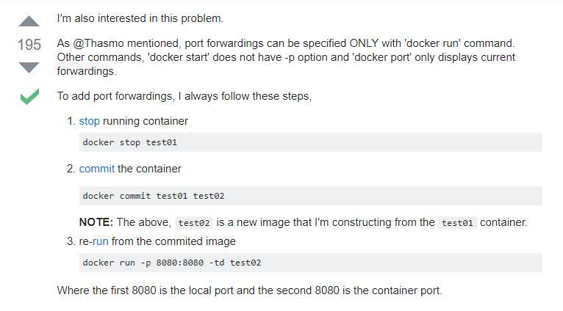Image resolution: width=563 pixels, height=311 pixels.
Task: Click 'I'm also interested in this problem' sentence
Action: coord(140,18)
